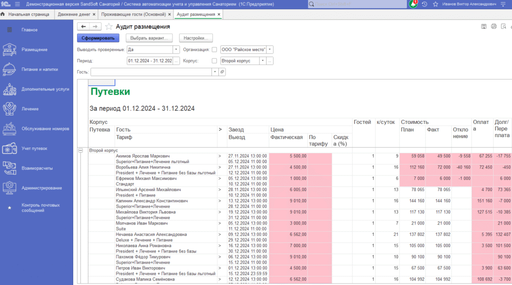Screen dimensions: 512x285
Task: Click the print report icon
Action: (493, 26)
